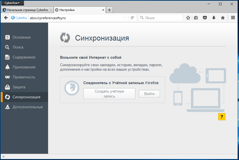Open a new tab with plus button
This screenshot has width=239, height=160.
(x=109, y=10)
